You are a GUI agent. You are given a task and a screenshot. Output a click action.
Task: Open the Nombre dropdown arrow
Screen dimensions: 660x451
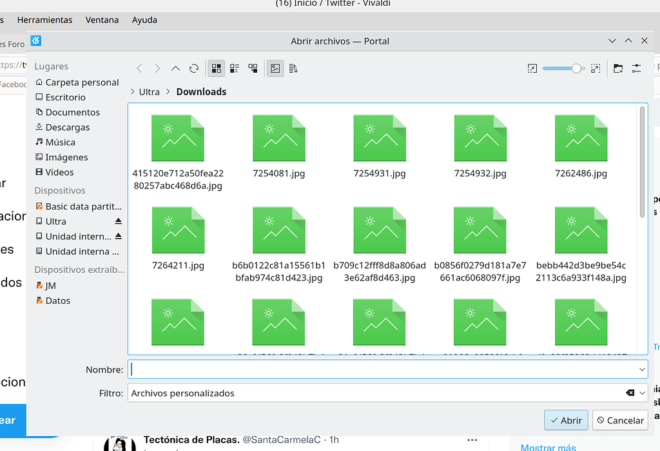642,369
